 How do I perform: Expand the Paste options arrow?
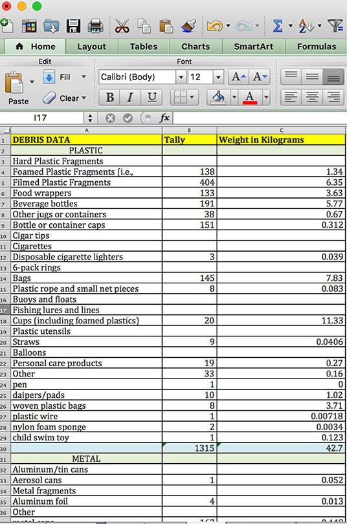32,82
